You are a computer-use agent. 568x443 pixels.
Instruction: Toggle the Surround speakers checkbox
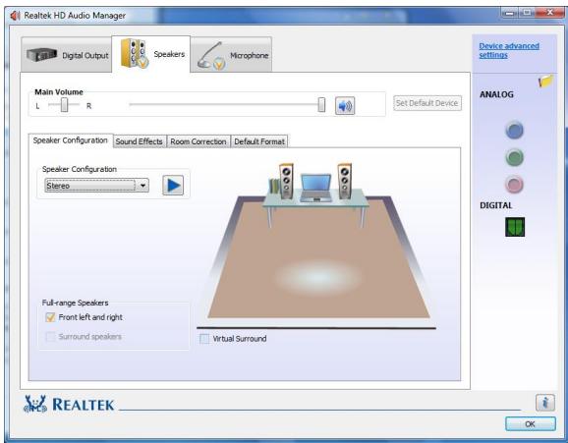(x=50, y=337)
